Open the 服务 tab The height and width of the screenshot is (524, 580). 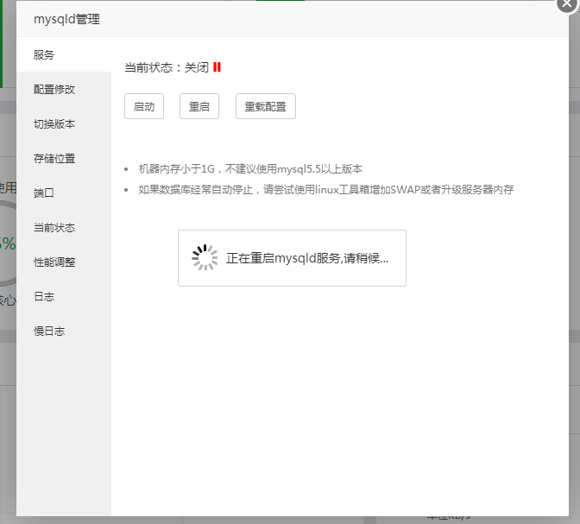64,54
